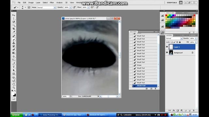This screenshot has height=117, width=209.
Task: Select the Quick Selection tool
Action: [x=14, y=25]
